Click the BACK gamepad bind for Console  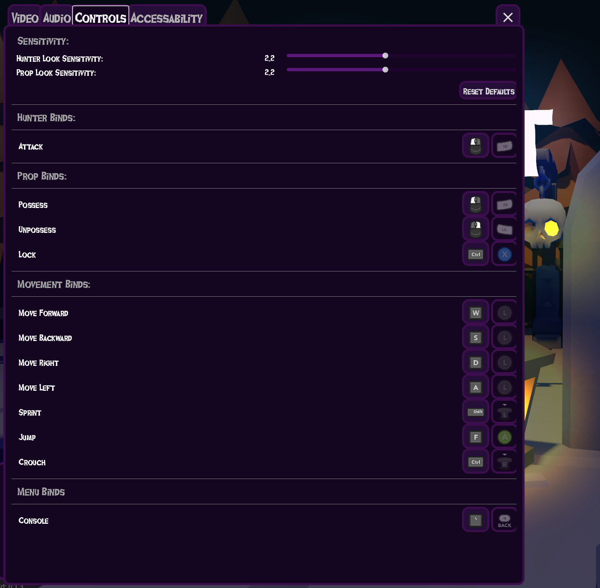[x=504, y=520]
